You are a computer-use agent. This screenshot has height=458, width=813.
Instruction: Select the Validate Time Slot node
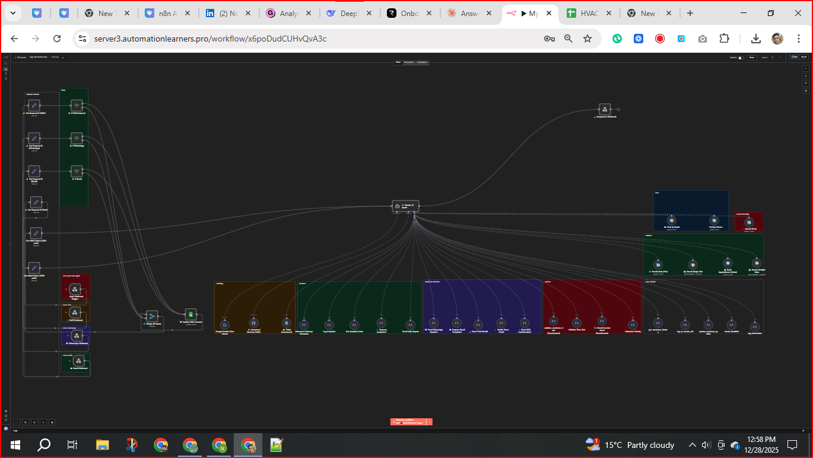point(576,323)
